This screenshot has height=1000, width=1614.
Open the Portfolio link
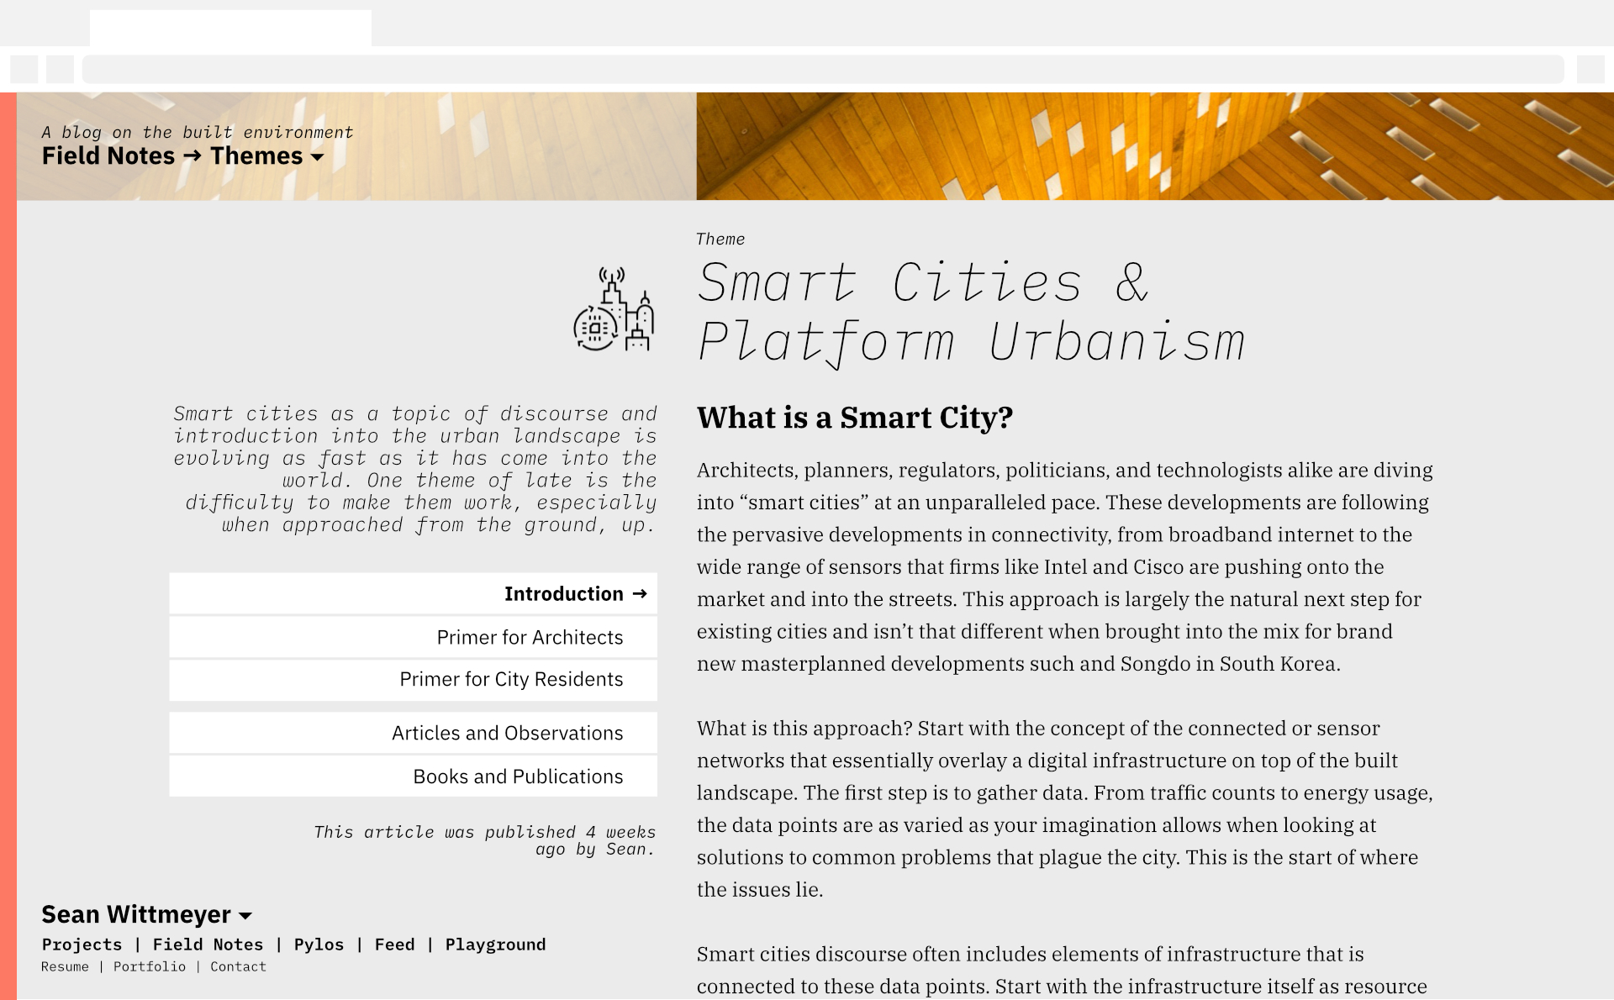click(150, 967)
